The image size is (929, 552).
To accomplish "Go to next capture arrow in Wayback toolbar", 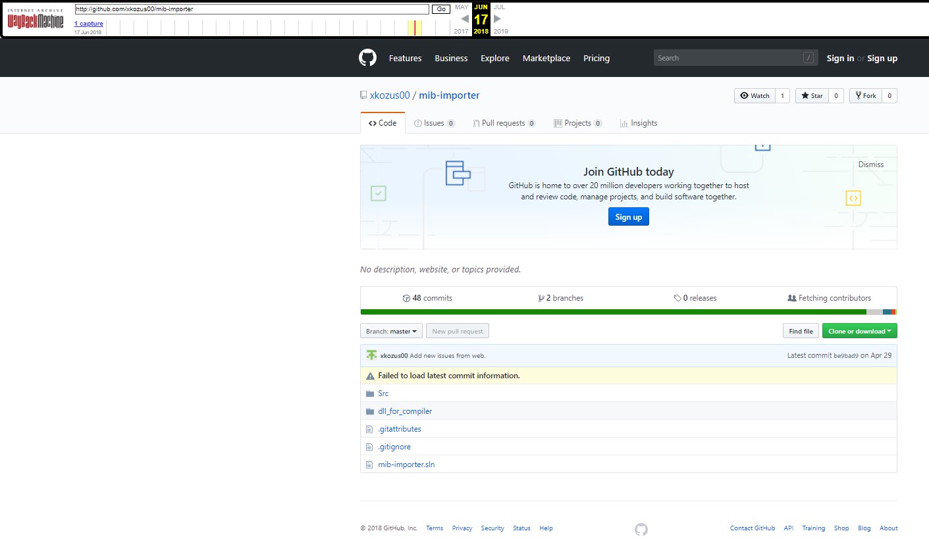I will (497, 18).
